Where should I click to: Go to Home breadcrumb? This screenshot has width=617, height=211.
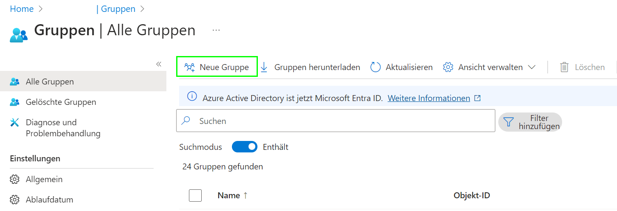click(22, 9)
